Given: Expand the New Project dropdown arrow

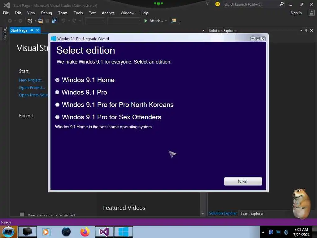Looking at the screenshot, I should point(35,21).
